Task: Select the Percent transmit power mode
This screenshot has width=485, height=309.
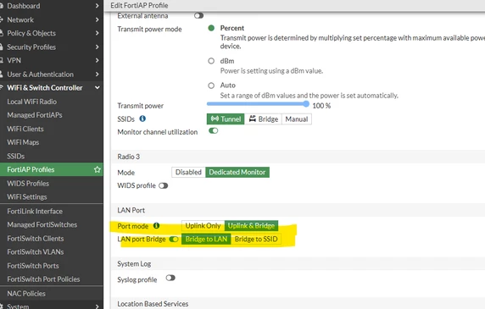Action: (211, 28)
